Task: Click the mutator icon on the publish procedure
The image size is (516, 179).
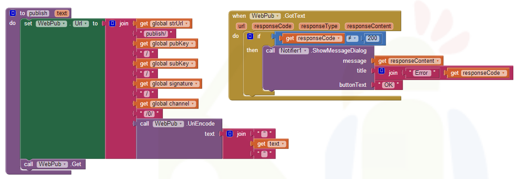Action: 13,13
